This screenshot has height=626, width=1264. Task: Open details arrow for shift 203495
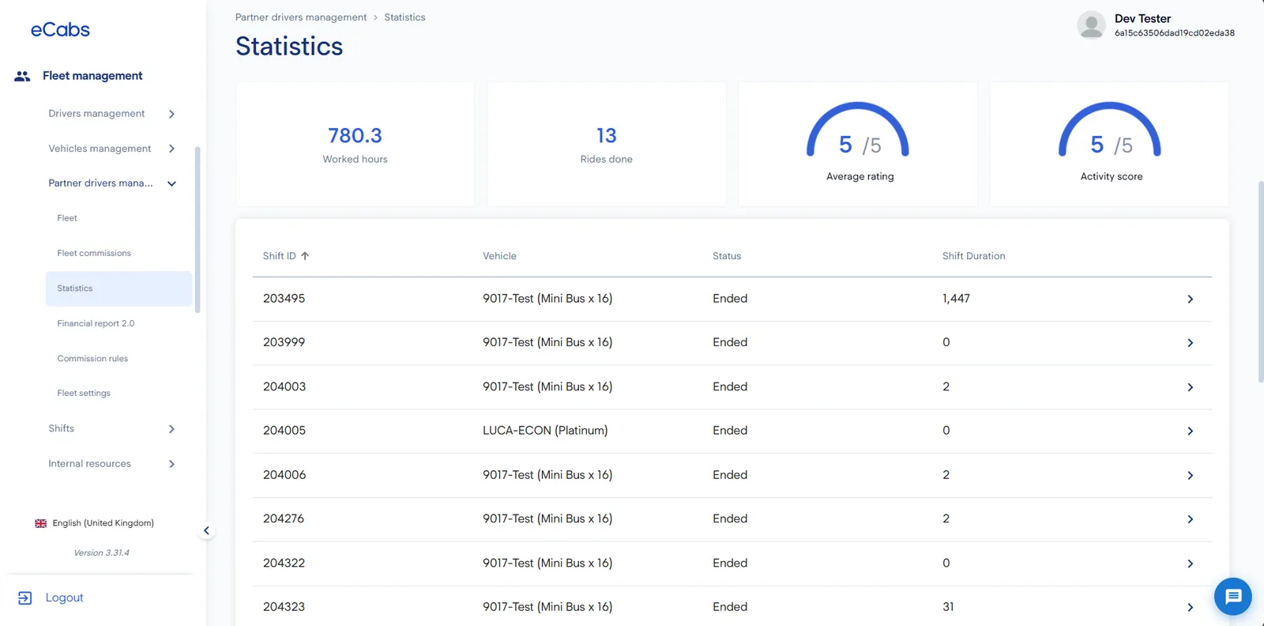[1190, 299]
